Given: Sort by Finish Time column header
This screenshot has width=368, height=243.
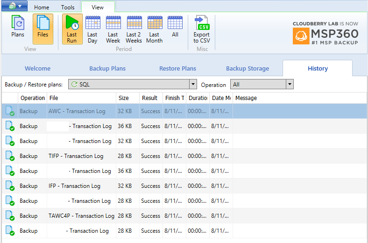Looking at the screenshot, I should [x=174, y=98].
